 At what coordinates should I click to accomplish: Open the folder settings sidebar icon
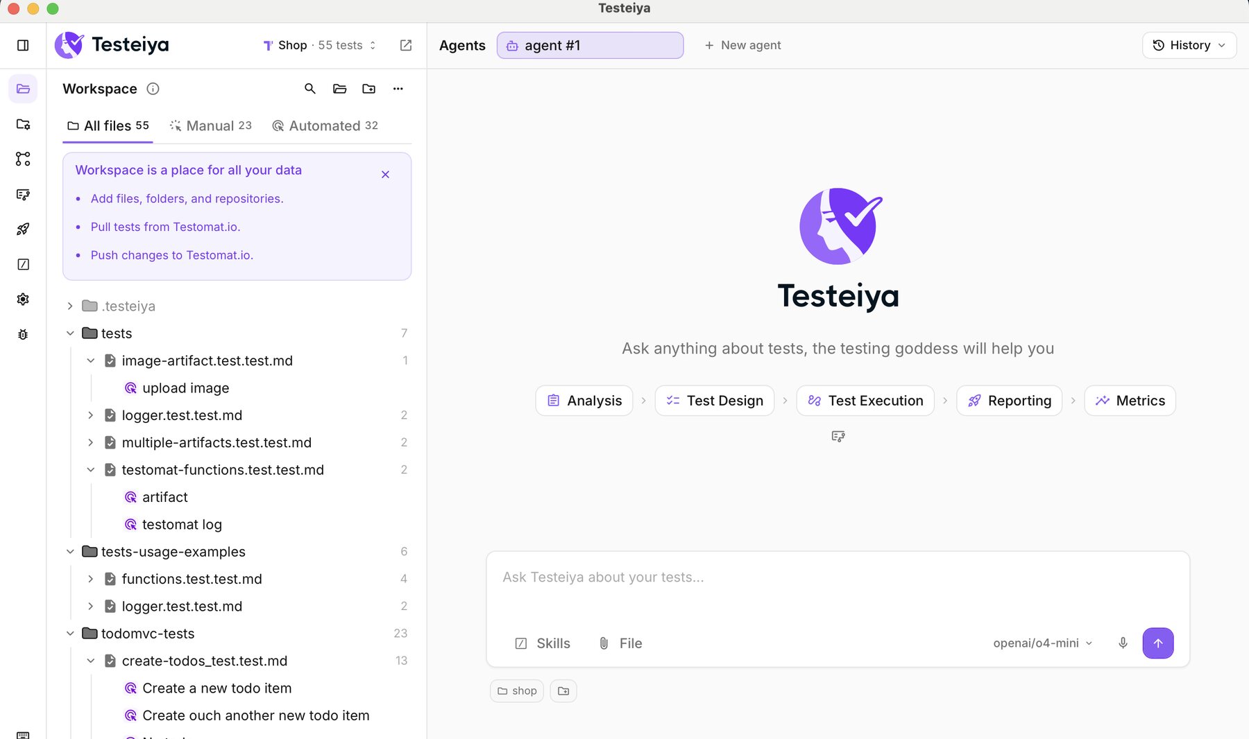coord(23,124)
